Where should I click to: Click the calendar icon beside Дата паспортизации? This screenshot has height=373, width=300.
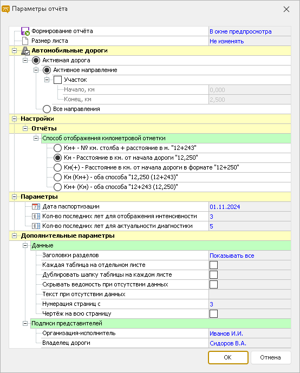[36, 206]
